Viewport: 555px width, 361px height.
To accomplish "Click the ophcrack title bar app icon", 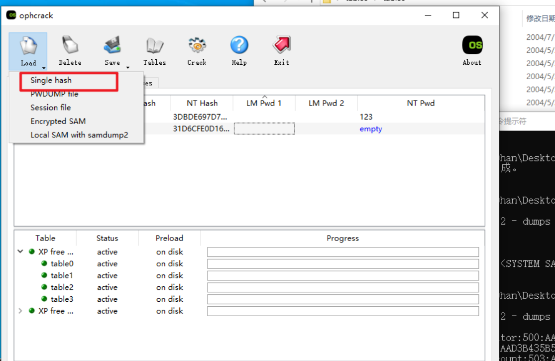I will tap(11, 15).
